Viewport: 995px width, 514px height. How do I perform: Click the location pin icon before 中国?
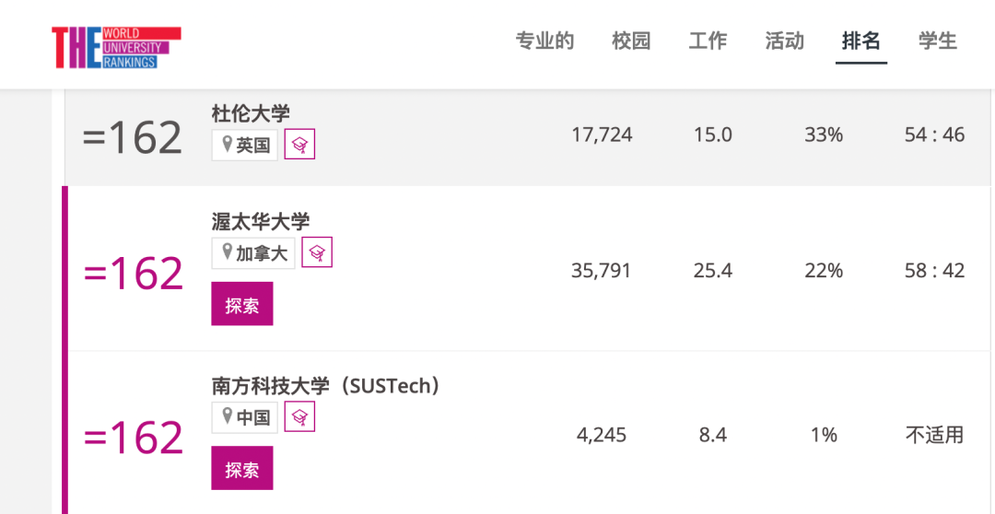pyautogui.click(x=227, y=417)
